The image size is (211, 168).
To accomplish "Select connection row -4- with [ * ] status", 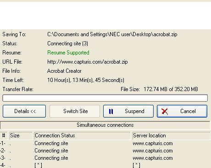I will pyautogui.click(x=105, y=165).
